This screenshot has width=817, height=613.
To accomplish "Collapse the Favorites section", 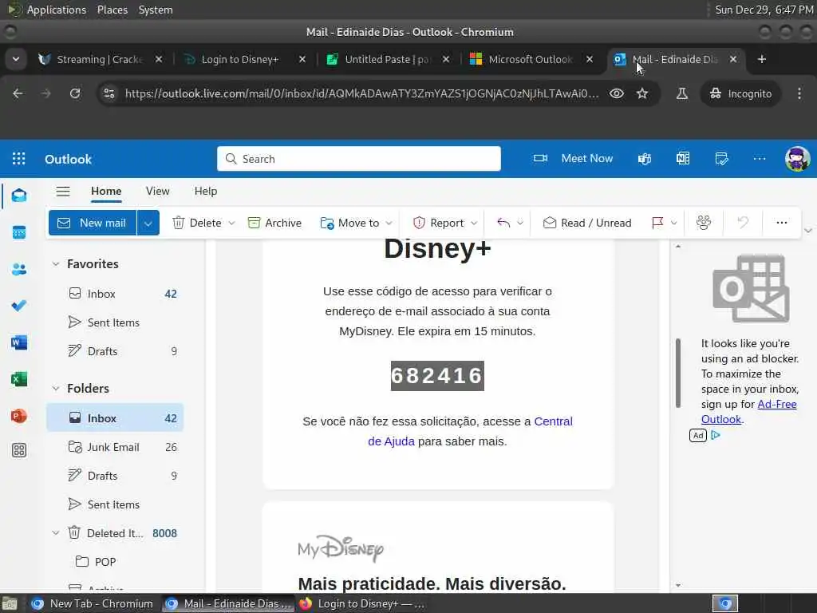I will pos(56,264).
